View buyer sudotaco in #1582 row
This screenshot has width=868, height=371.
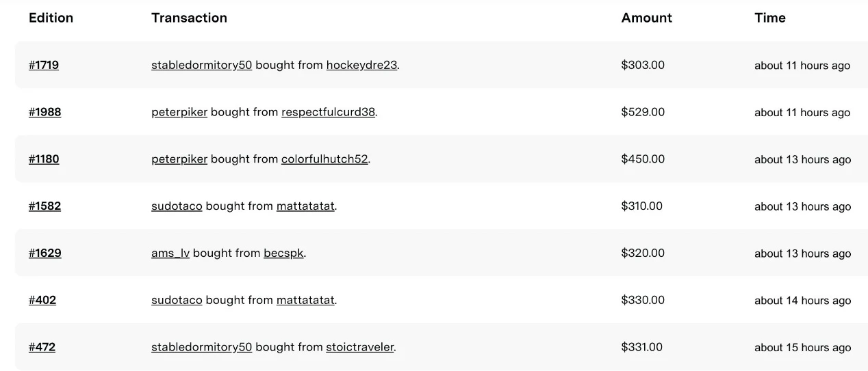point(177,206)
